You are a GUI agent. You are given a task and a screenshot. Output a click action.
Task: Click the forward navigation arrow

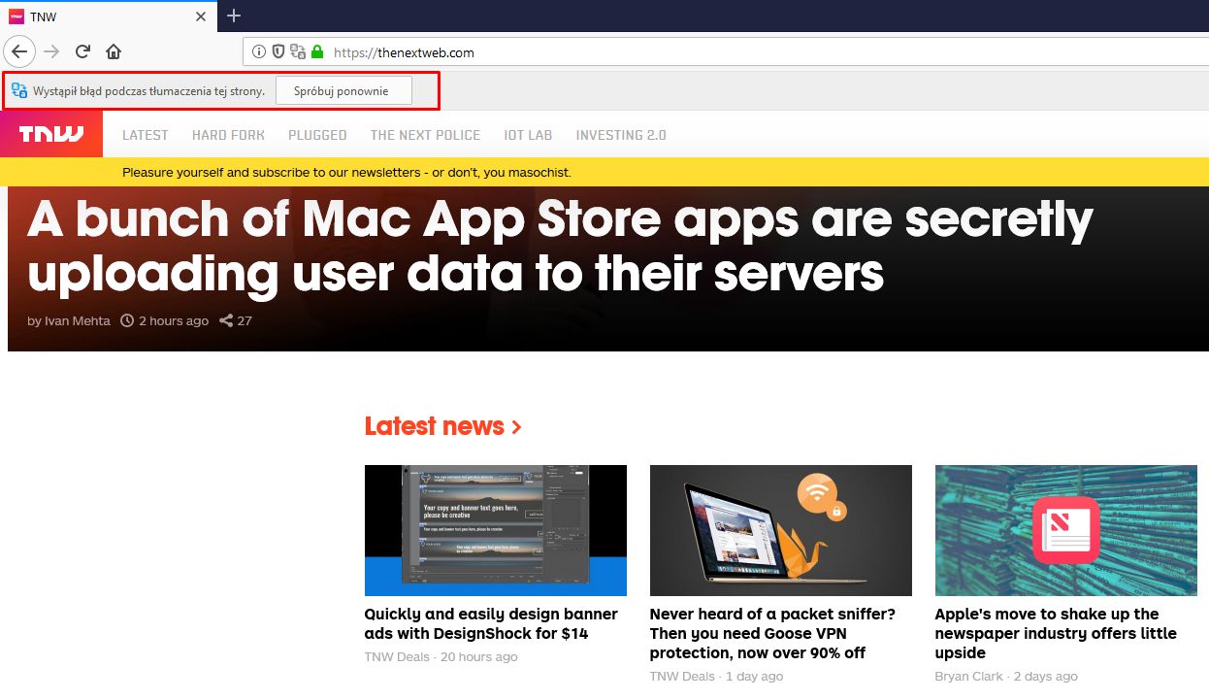tap(51, 51)
